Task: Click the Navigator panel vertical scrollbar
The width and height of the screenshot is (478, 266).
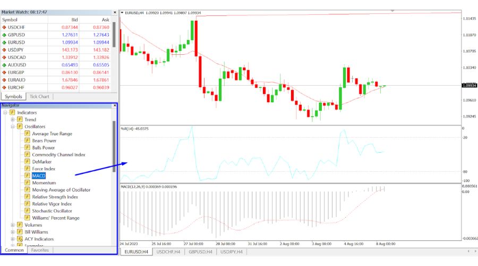Action: [x=114, y=144]
